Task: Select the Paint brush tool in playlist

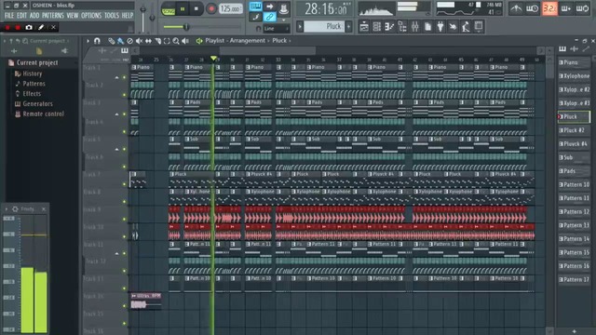Action: 120,41
